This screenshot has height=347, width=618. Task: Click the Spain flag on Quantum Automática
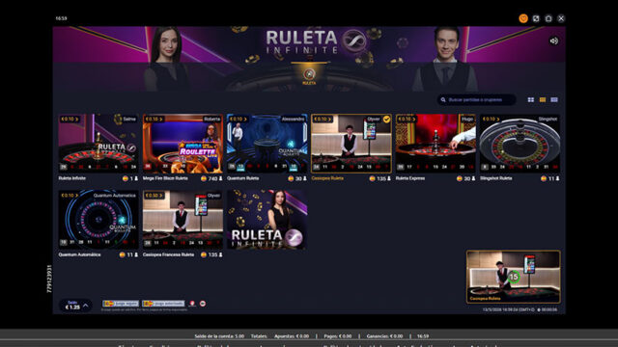pos(123,254)
